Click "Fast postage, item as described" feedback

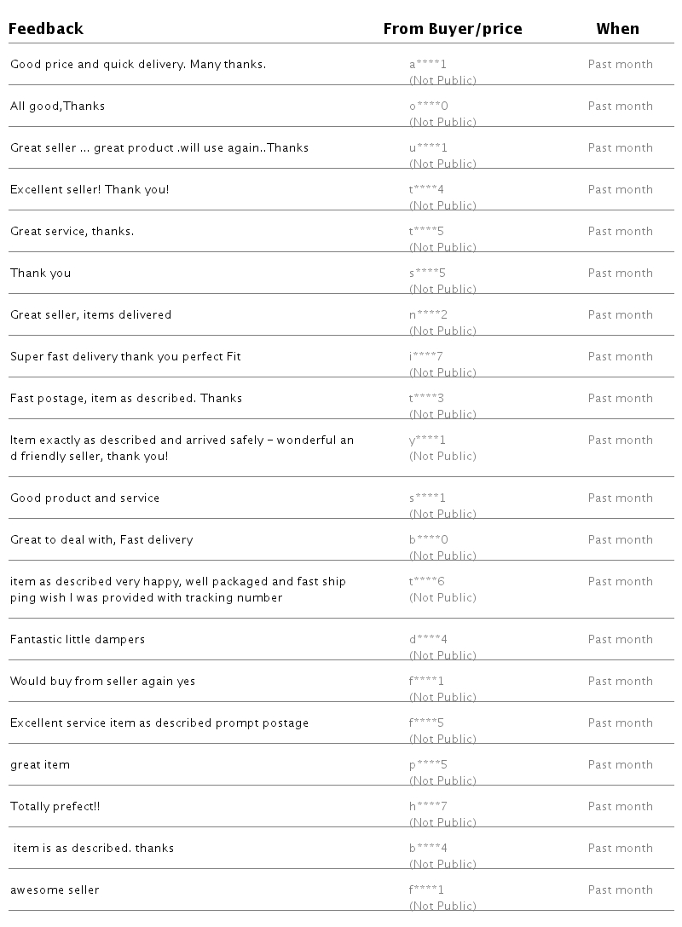pos(126,399)
